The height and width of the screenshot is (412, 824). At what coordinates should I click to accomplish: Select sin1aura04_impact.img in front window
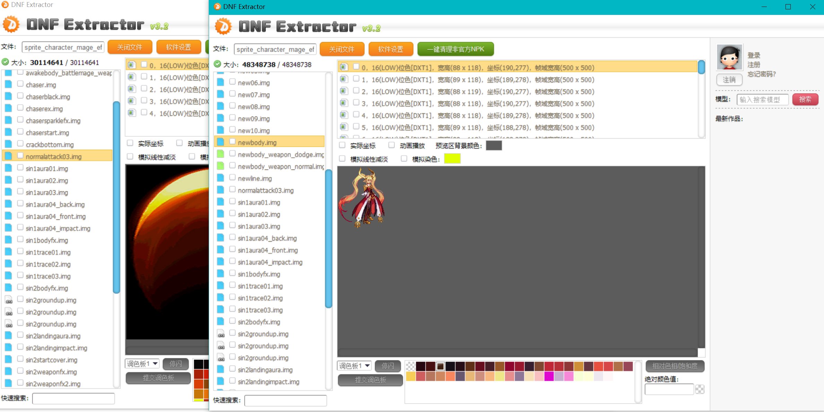270,262
